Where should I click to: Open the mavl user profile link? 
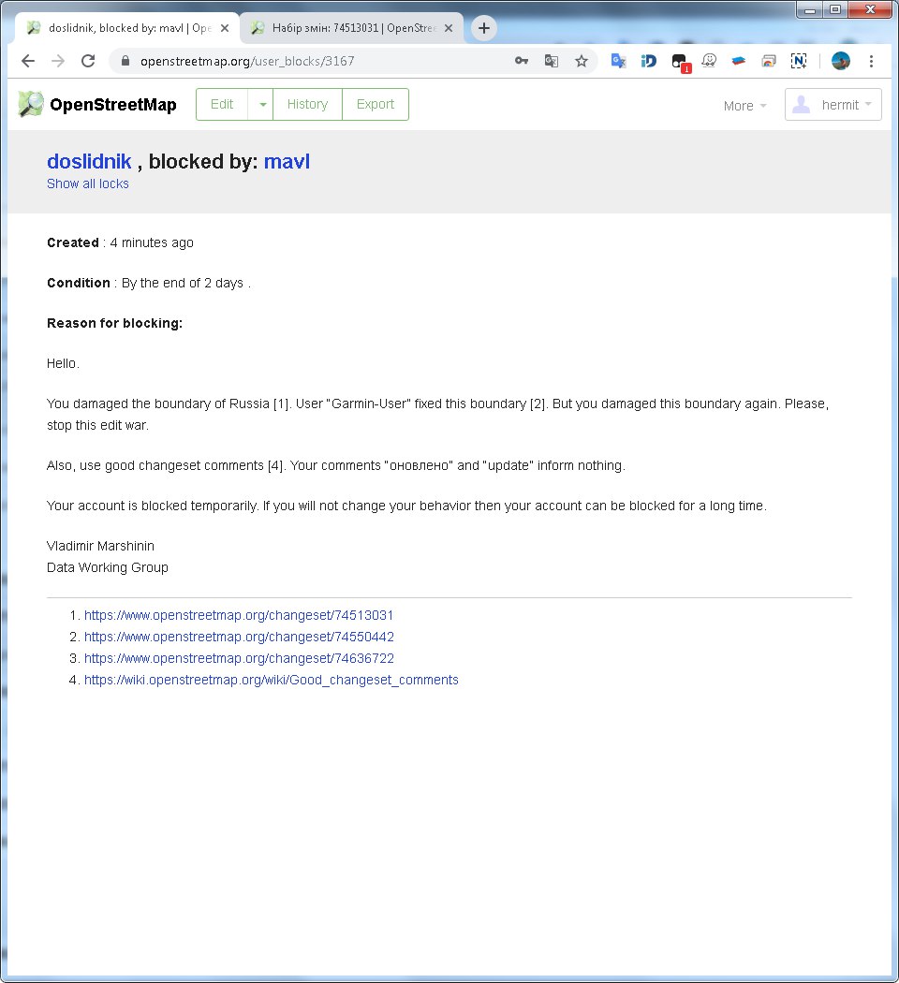coord(287,162)
